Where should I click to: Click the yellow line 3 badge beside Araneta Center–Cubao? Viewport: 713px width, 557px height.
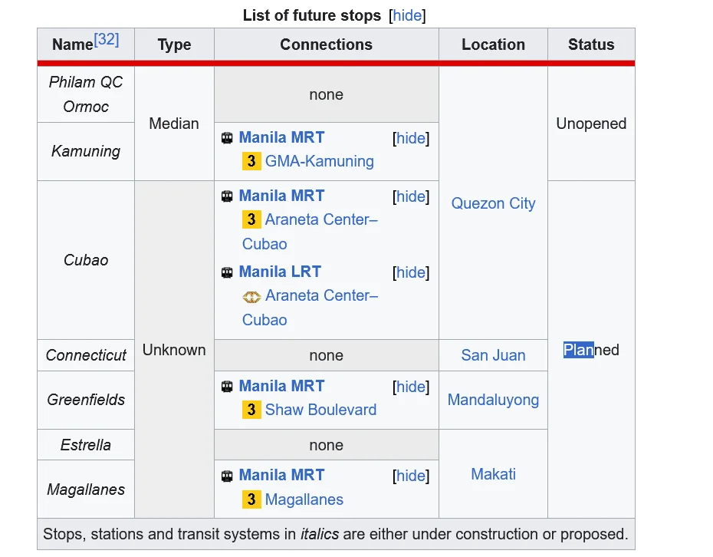point(251,219)
